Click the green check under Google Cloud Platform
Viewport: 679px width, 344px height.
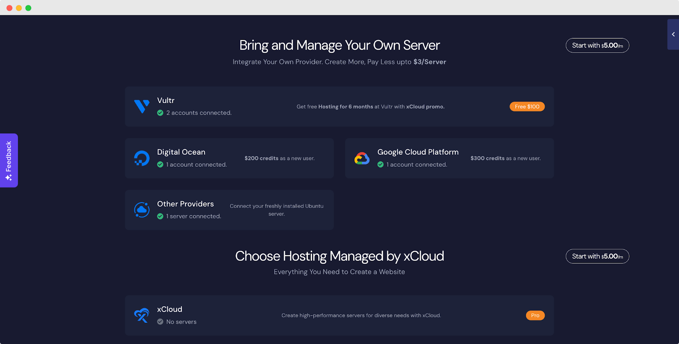(x=381, y=165)
